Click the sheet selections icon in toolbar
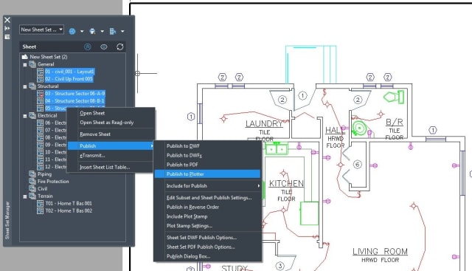Viewport: 472px width, 271px height. point(113,31)
